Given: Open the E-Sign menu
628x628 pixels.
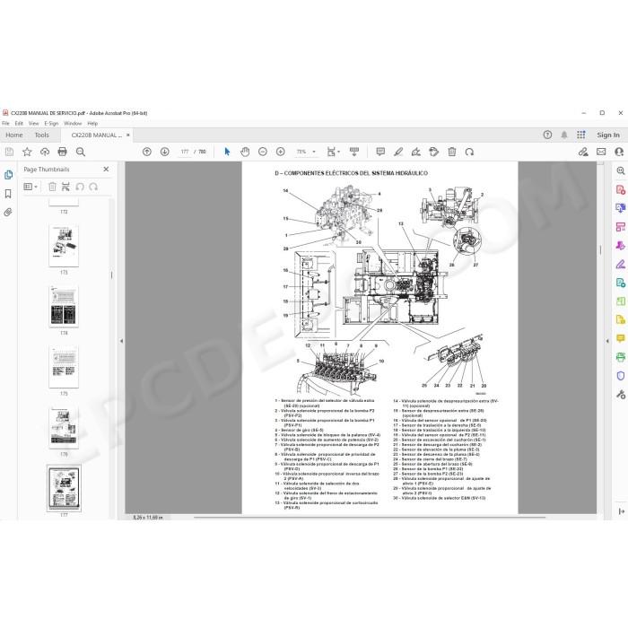Looking at the screenshot, I should click(x=51, y=124).
